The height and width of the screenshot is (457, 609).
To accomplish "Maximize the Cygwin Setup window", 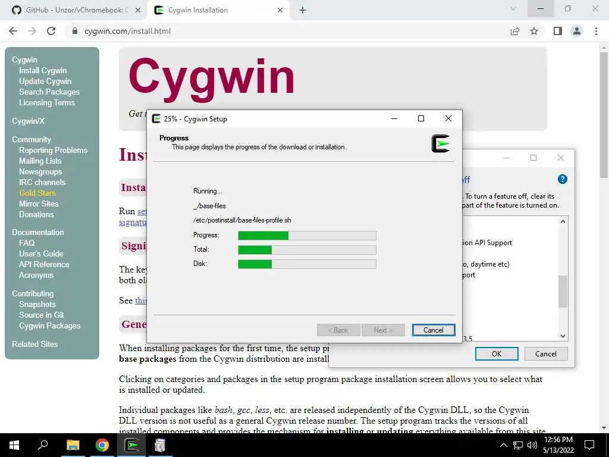I will (x=420, y=118).
